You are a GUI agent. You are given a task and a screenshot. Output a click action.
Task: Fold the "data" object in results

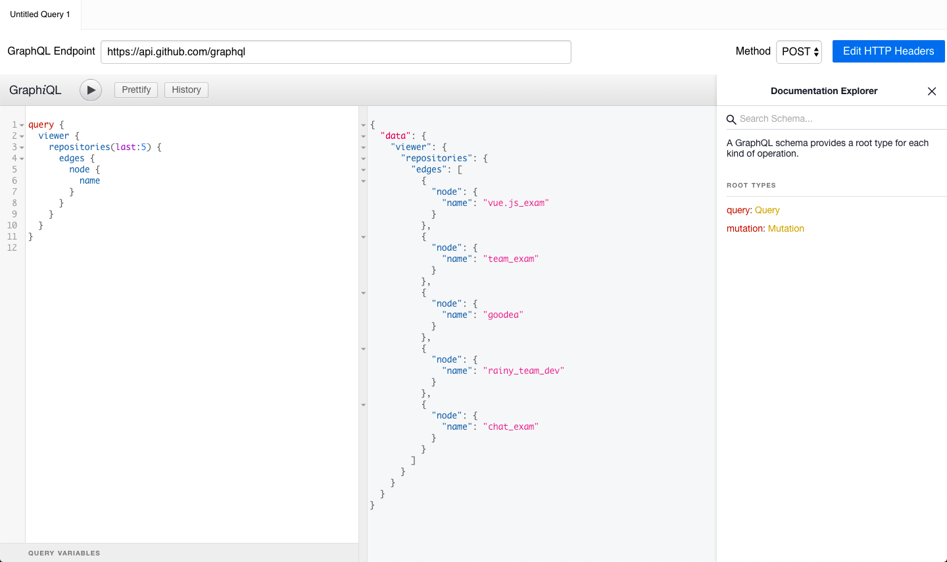(x=363, y=136)
